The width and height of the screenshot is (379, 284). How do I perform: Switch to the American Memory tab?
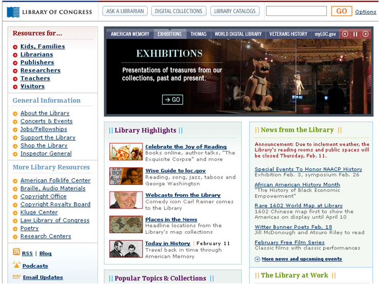pos(130,34)
